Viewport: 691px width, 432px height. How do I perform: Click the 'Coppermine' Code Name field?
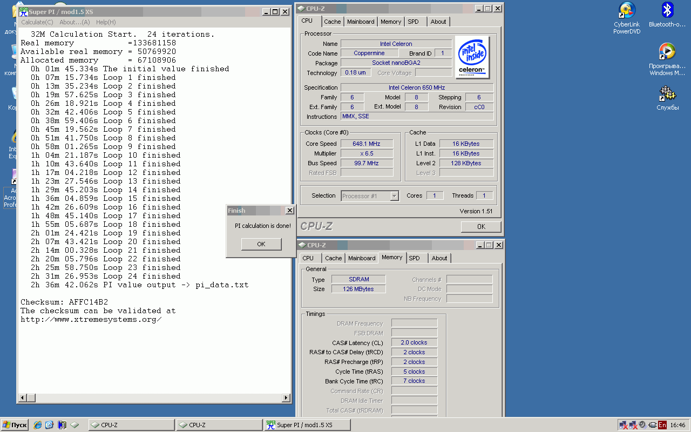click(369, 53)
